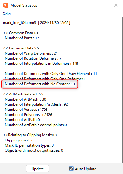Select Number of Interpolations in Deformers text
123x174 pixels.
click(41, 64)
